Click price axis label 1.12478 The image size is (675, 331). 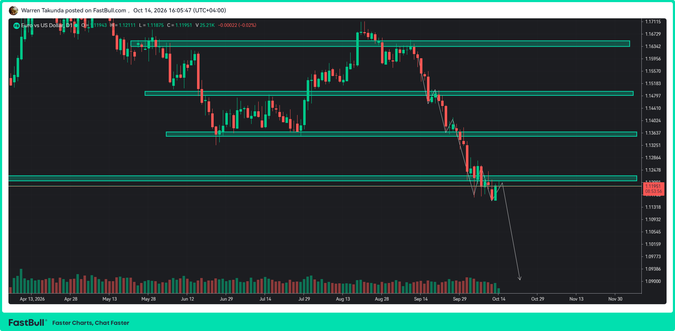pyautogui.click(x=653, y=170)
